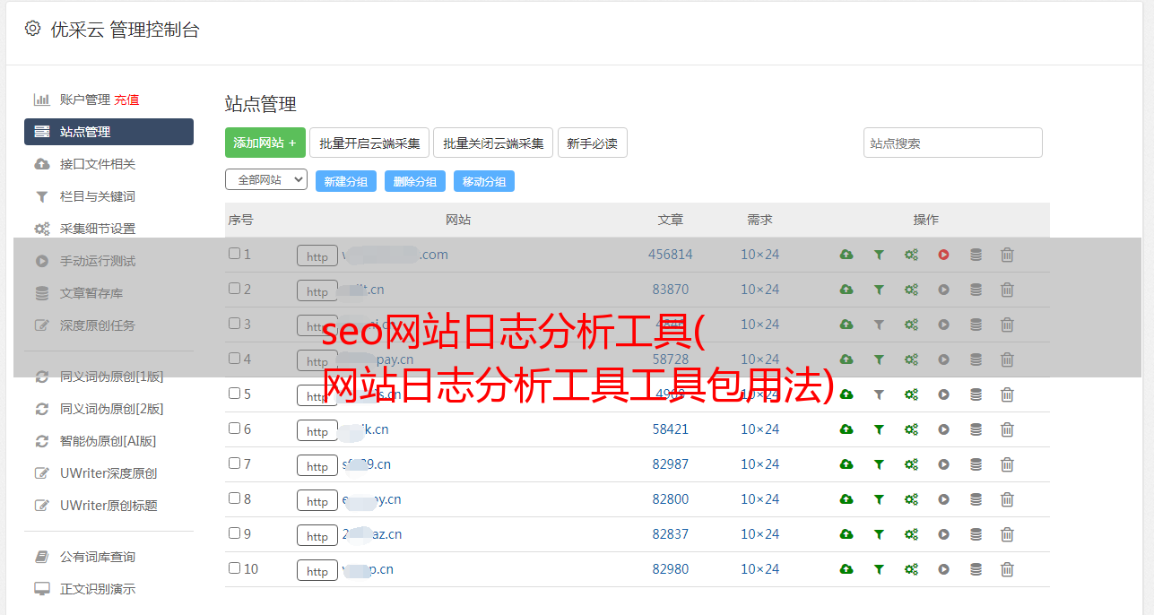This screenshot has height=615, width=1154.
Task: Click filter icon in row 10
Action: 879,569
